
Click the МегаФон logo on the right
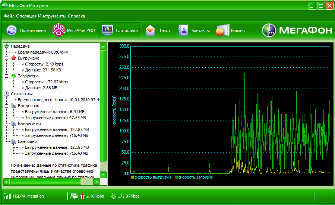point(297,30)
